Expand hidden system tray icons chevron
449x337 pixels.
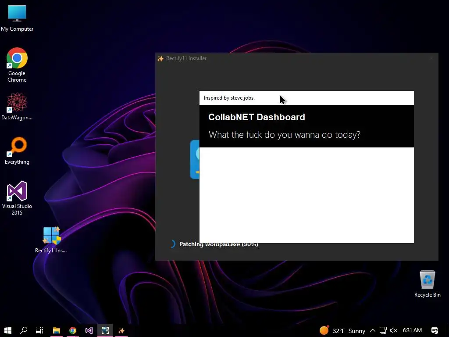coord(373,331)
